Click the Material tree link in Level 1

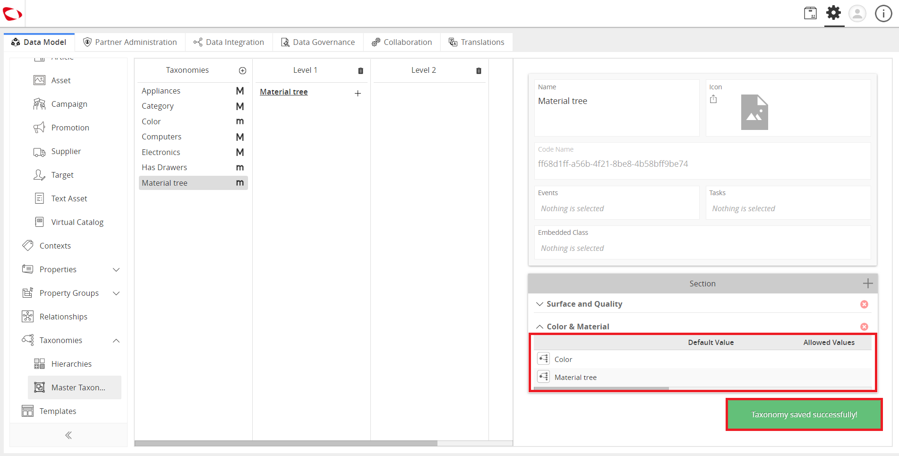pos(284,92)
